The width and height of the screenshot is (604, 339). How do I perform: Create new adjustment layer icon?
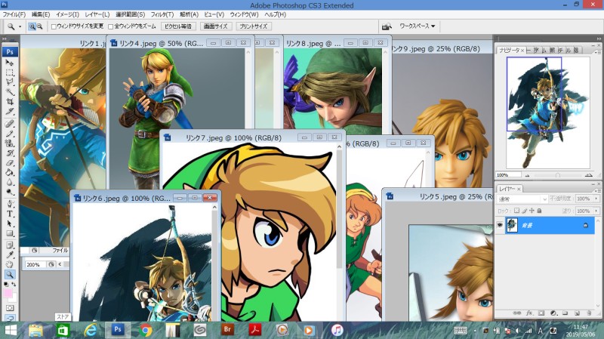pos(553,313)
